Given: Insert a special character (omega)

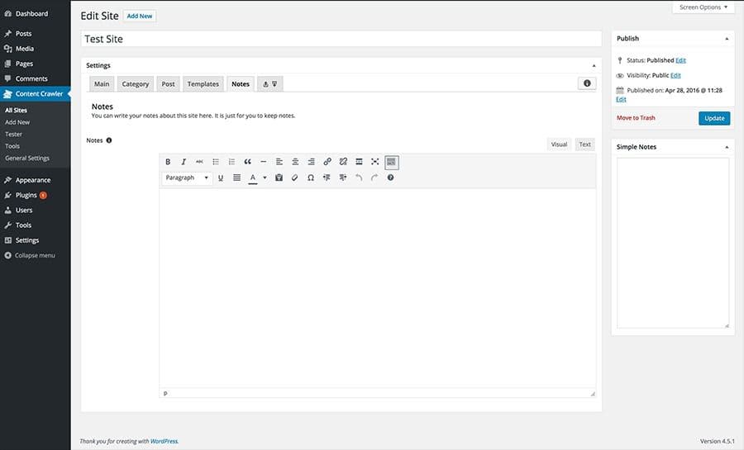Looking at the screenshot, I should pyautogui.click(x=311, y=178).
